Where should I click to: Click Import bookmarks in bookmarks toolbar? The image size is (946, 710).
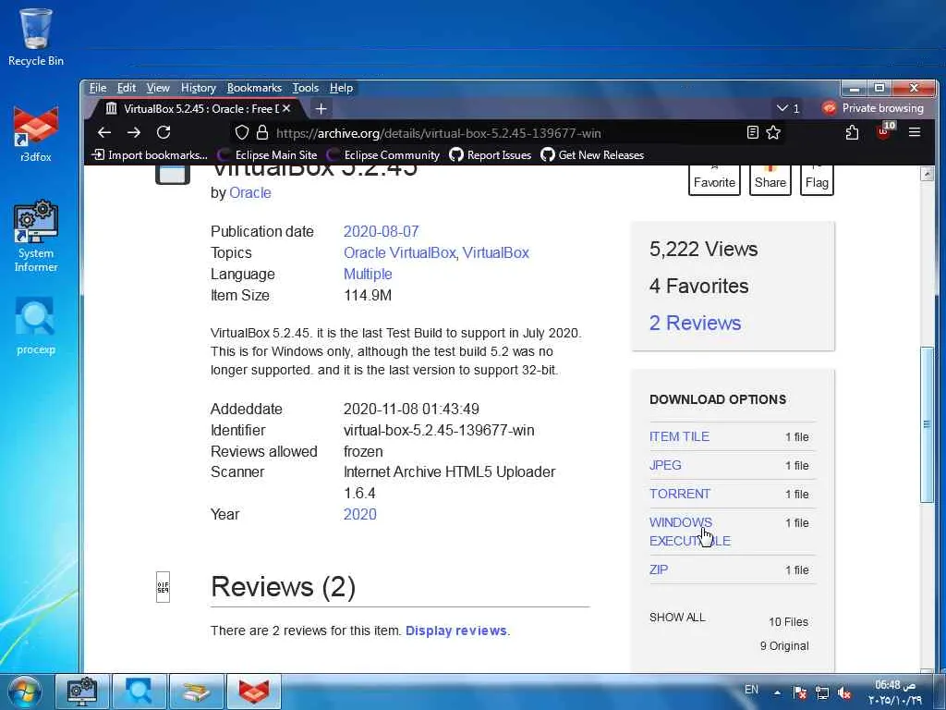coord(150,155)
